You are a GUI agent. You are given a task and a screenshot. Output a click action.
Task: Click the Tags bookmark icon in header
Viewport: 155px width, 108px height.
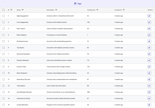(x=75, y=4)
